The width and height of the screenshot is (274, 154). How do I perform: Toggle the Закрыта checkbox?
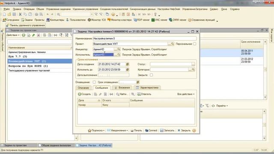(x=151, y=75)
